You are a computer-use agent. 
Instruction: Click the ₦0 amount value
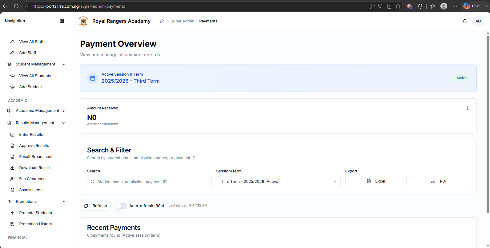(x=92, y=117)
